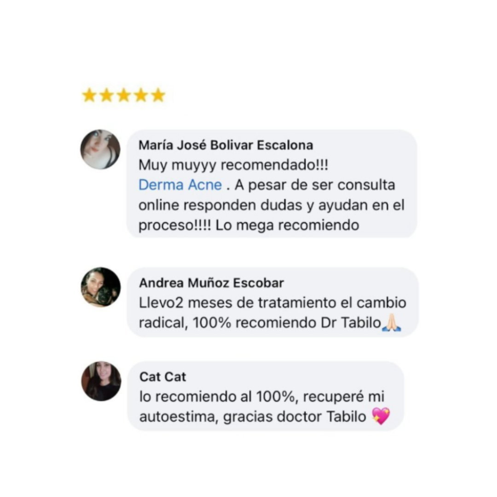Click the fourth gold star
The image size is (497, 497).
[141, 95]
